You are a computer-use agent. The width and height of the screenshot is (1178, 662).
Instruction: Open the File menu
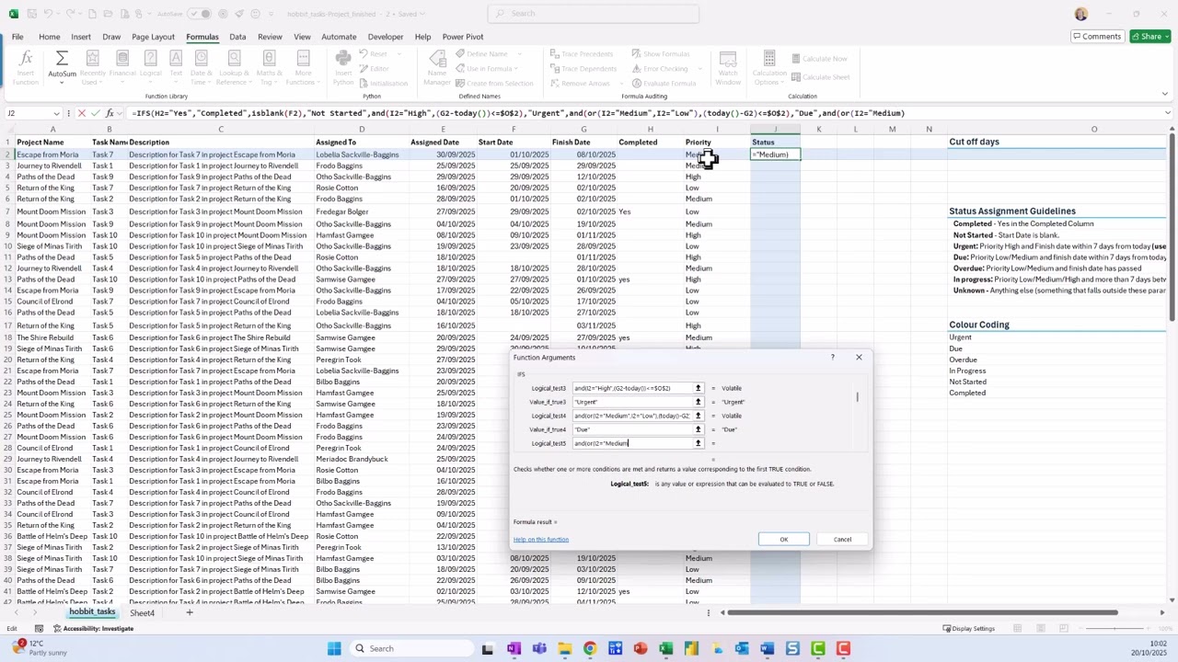17,37
